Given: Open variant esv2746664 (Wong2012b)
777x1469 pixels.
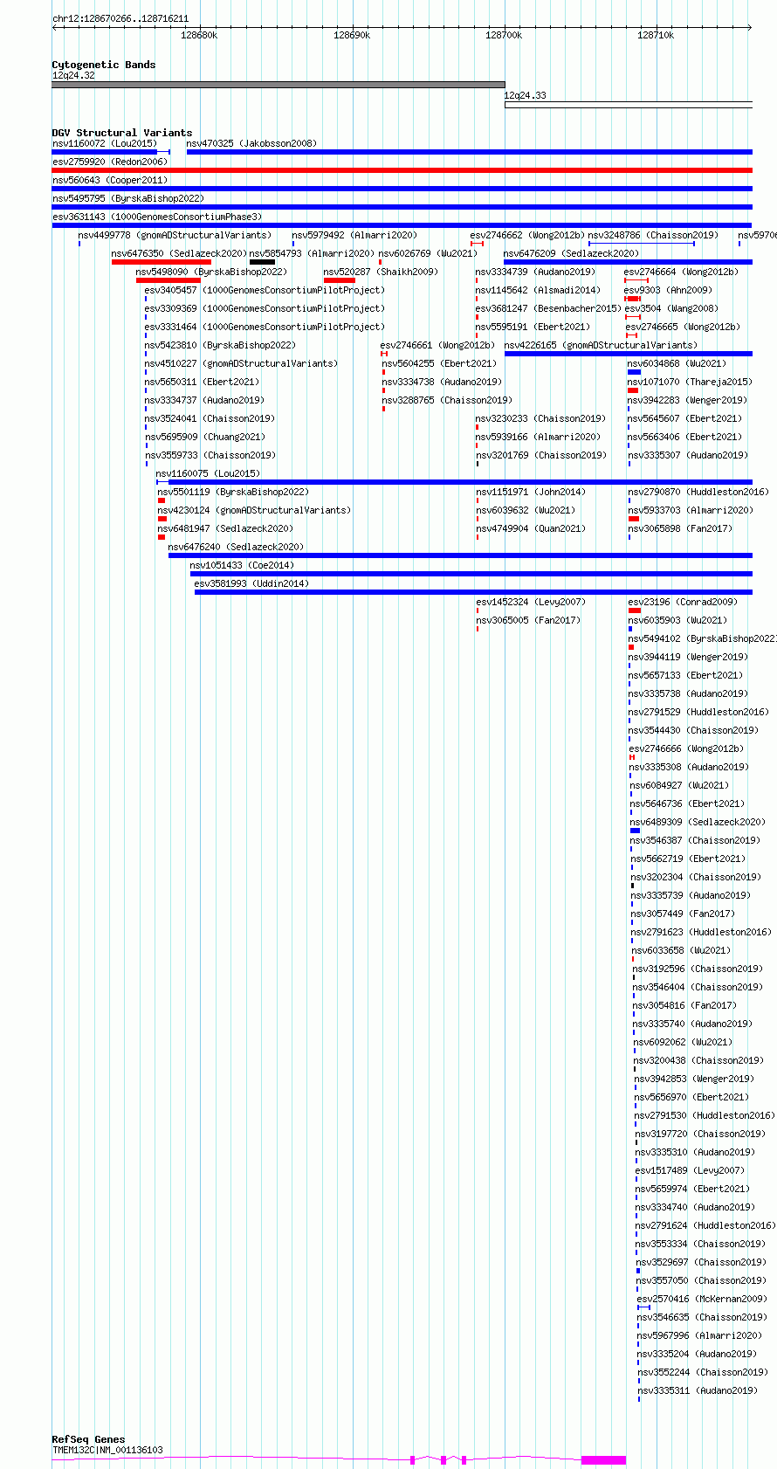Looking at the screenshot, I should pyautogui.click(x=681, y=272).
